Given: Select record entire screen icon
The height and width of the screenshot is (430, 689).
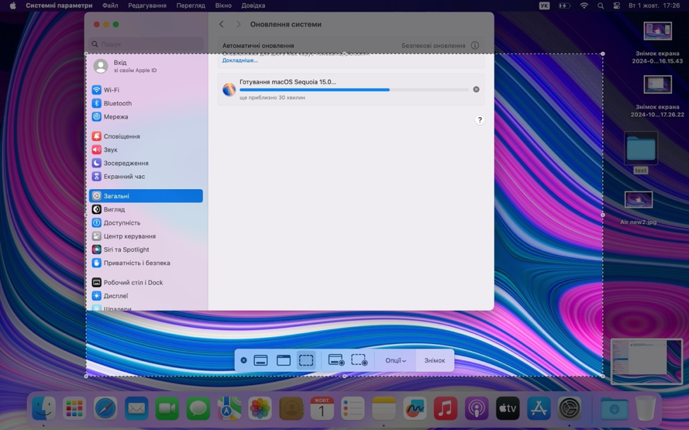Looking at the screenshot, I should tap(336, 360).
